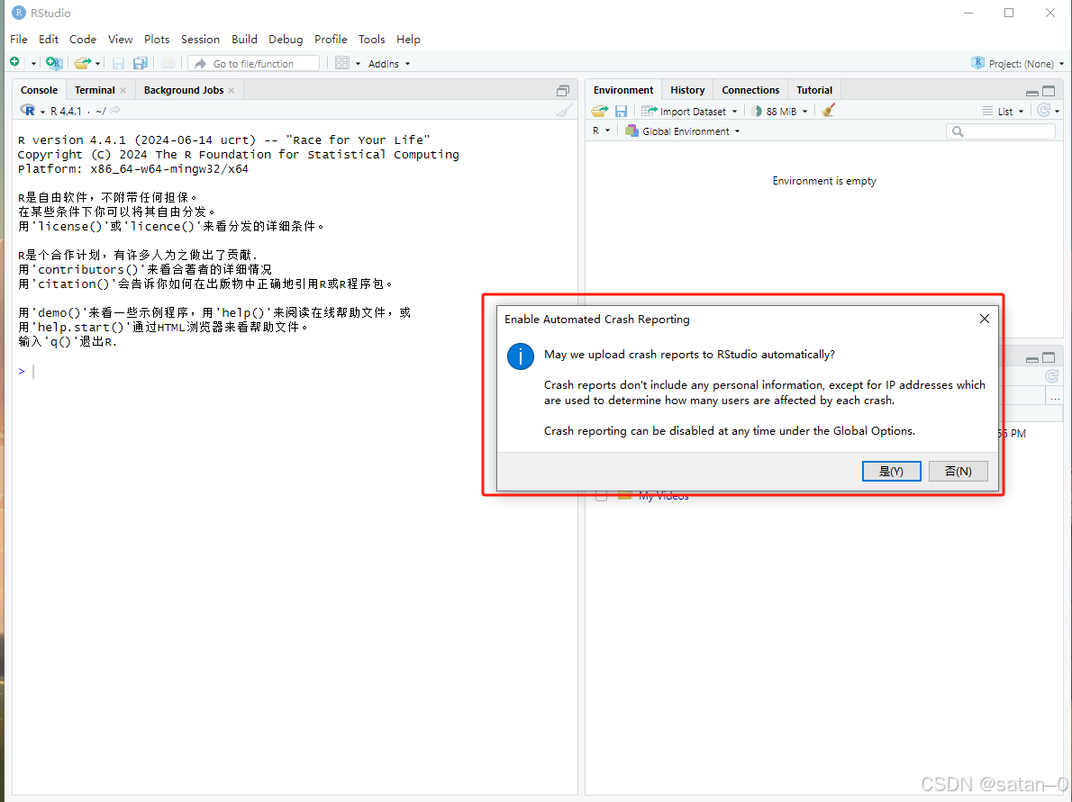Open the Edit menu
This screenshot has height=802, width=1072.
pos(49,39)
